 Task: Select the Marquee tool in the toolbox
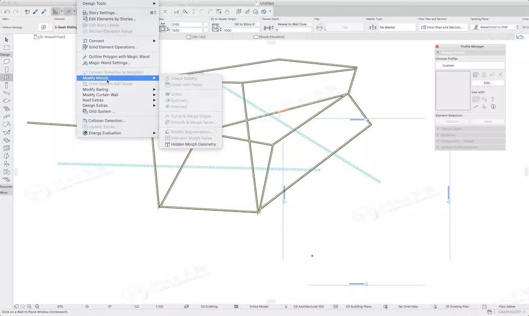(6, 48)
